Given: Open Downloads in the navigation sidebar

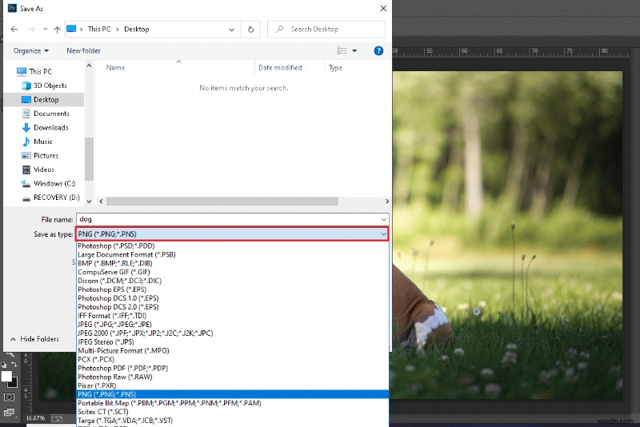Looking at the screenshot, I should (50, 128).
